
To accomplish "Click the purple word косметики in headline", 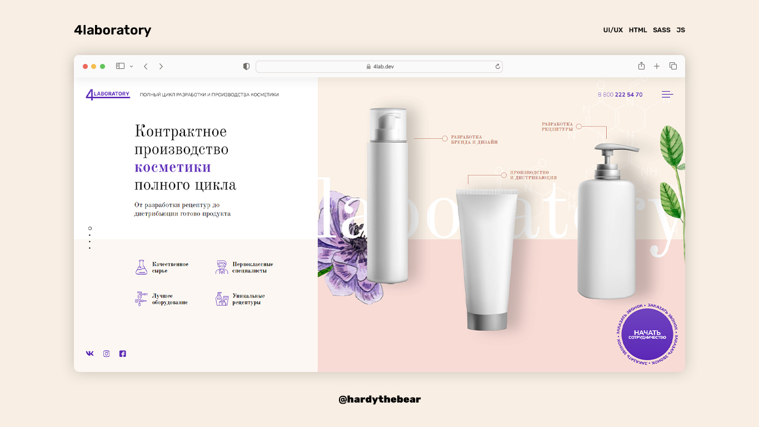I will coord(172,167).
